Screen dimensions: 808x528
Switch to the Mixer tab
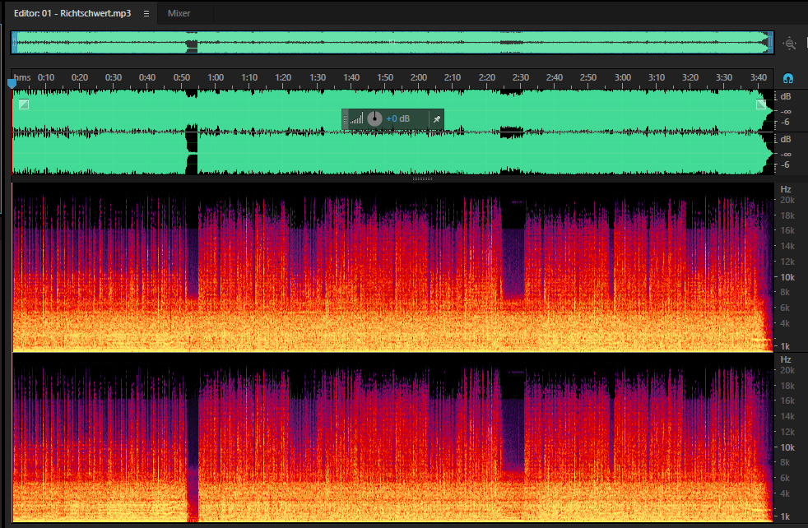click(179, 13)
